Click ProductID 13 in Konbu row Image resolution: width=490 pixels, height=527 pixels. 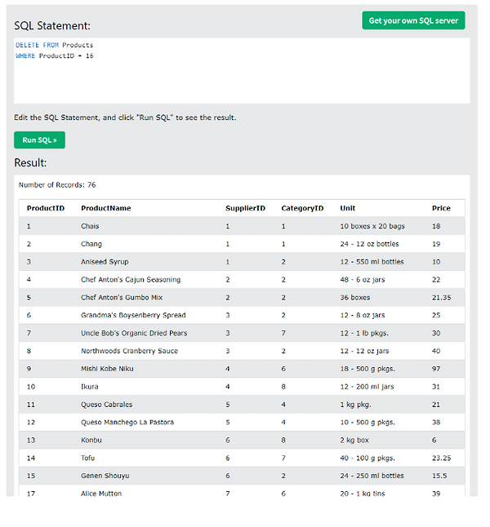[31, 440]
